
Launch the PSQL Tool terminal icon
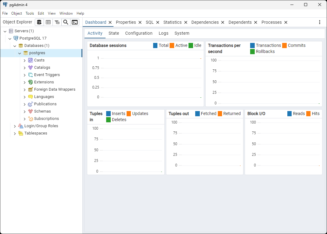pyautogui.click(x=75, y=22)
